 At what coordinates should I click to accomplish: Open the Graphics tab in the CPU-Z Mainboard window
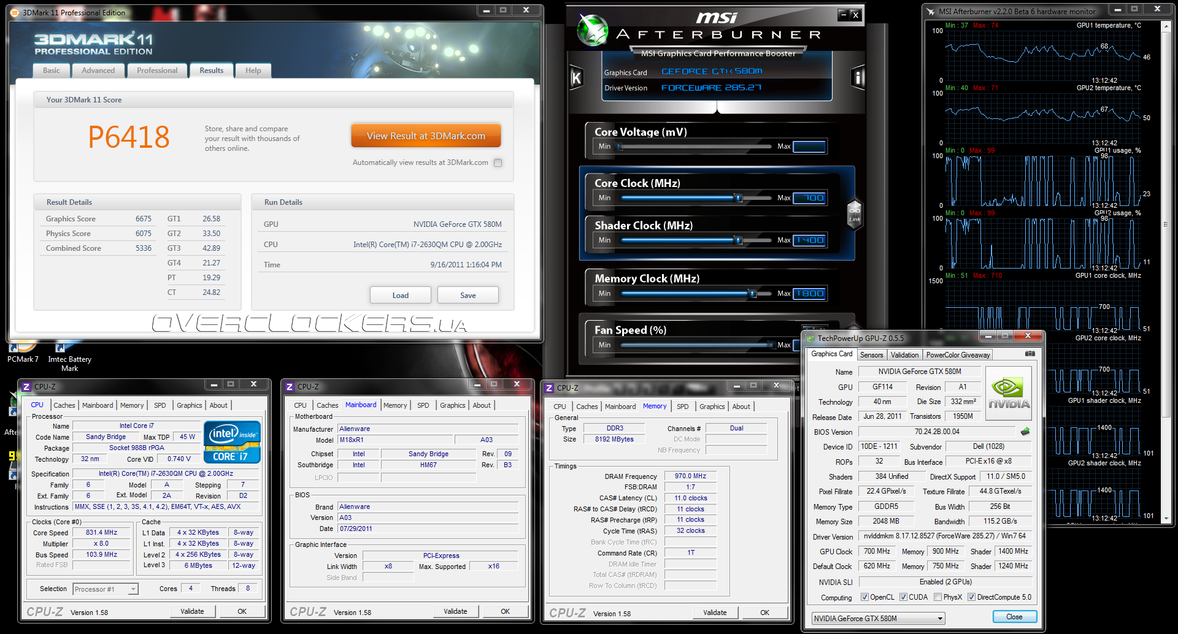click(x=452, y=405)
